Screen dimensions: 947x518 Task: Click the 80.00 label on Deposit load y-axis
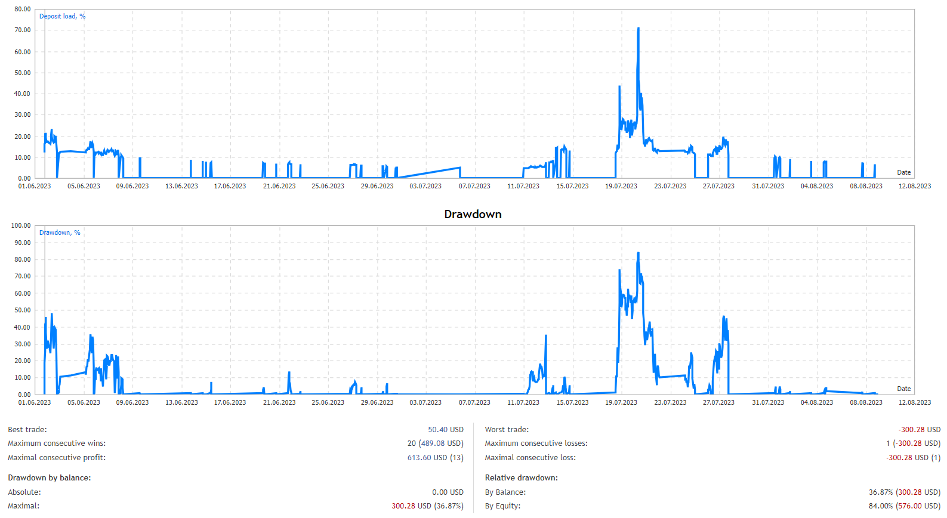coord(23,9)
